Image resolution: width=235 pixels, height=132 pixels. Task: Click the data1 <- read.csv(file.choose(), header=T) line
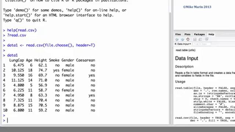(x=51, y=45)
